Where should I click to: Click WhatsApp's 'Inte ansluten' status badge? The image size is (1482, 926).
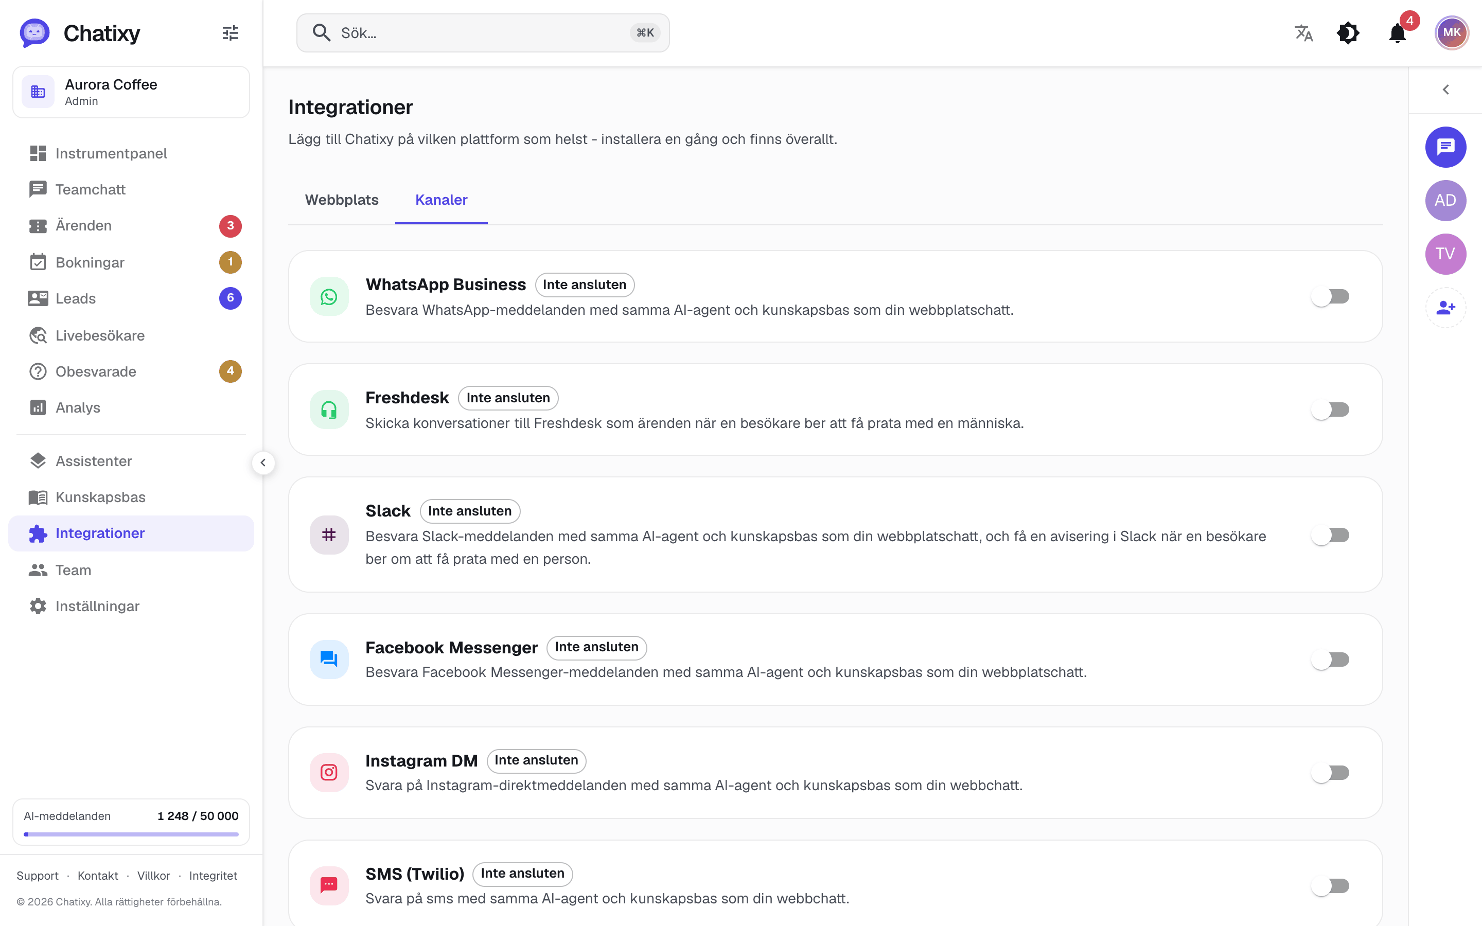click(584, 285)
